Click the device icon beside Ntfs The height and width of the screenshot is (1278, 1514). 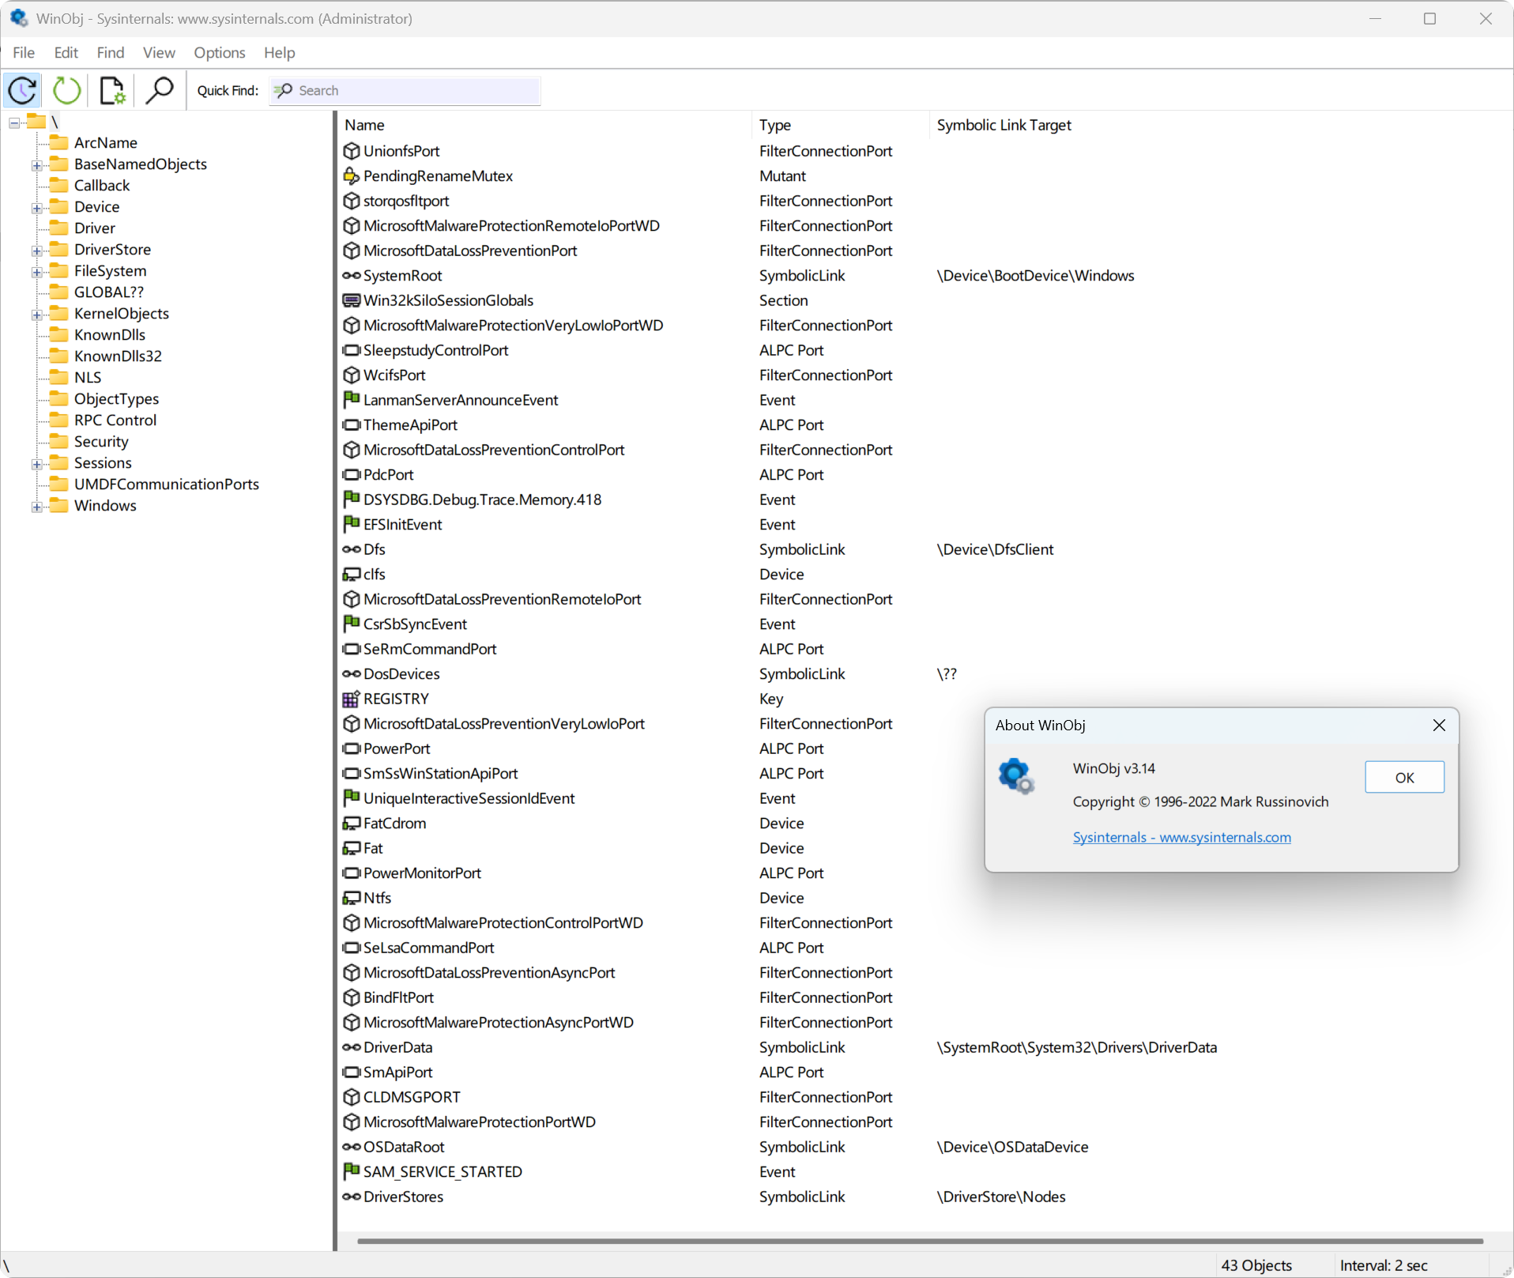tap(352, 898)
